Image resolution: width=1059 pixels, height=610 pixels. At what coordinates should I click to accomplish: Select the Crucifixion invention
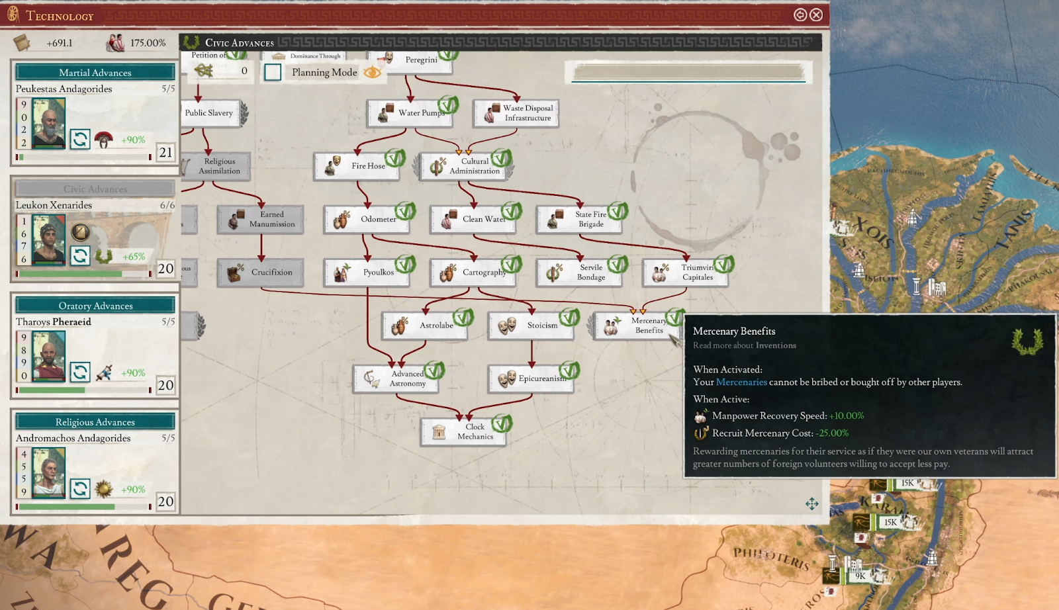(x=261, y=272)
